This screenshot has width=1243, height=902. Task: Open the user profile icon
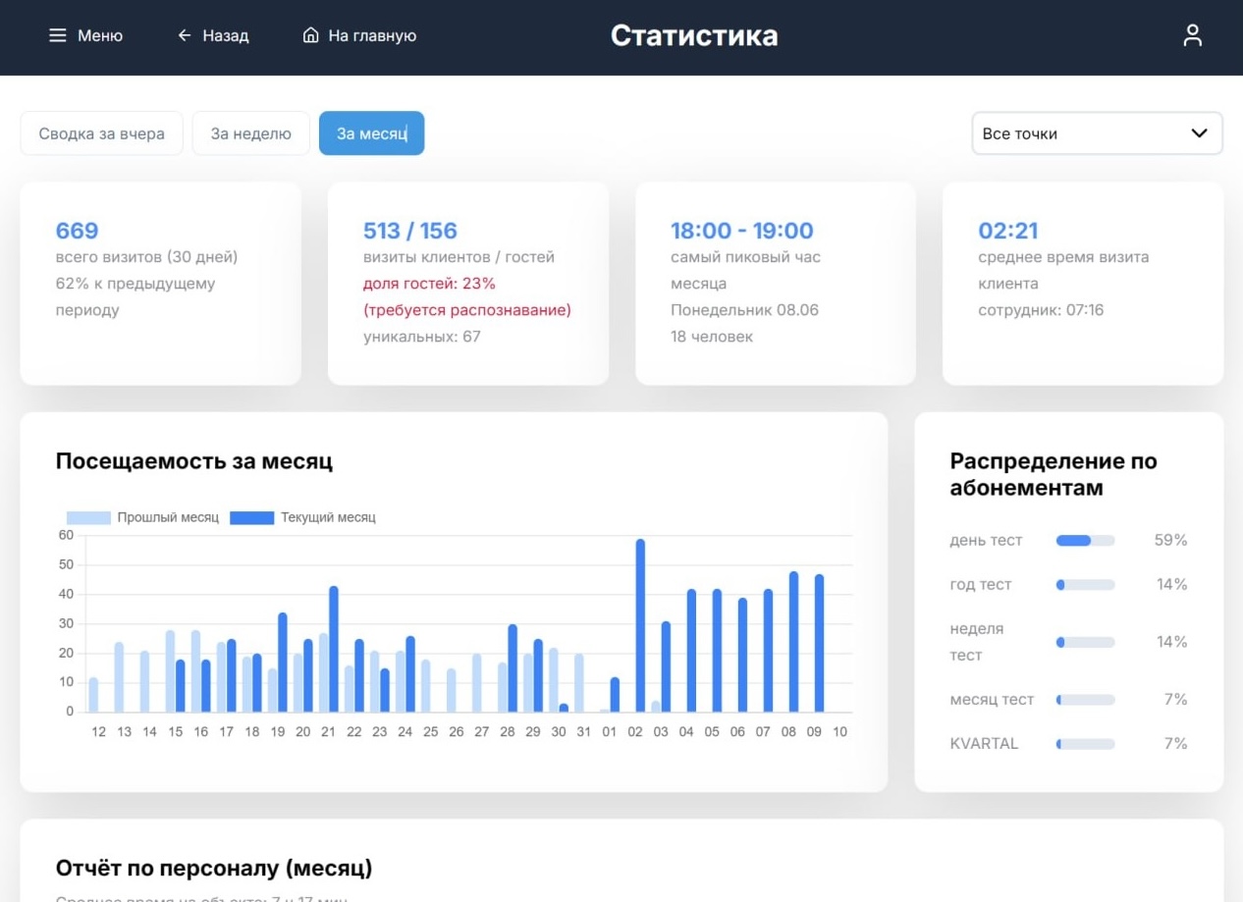(x=1192, y=36)
